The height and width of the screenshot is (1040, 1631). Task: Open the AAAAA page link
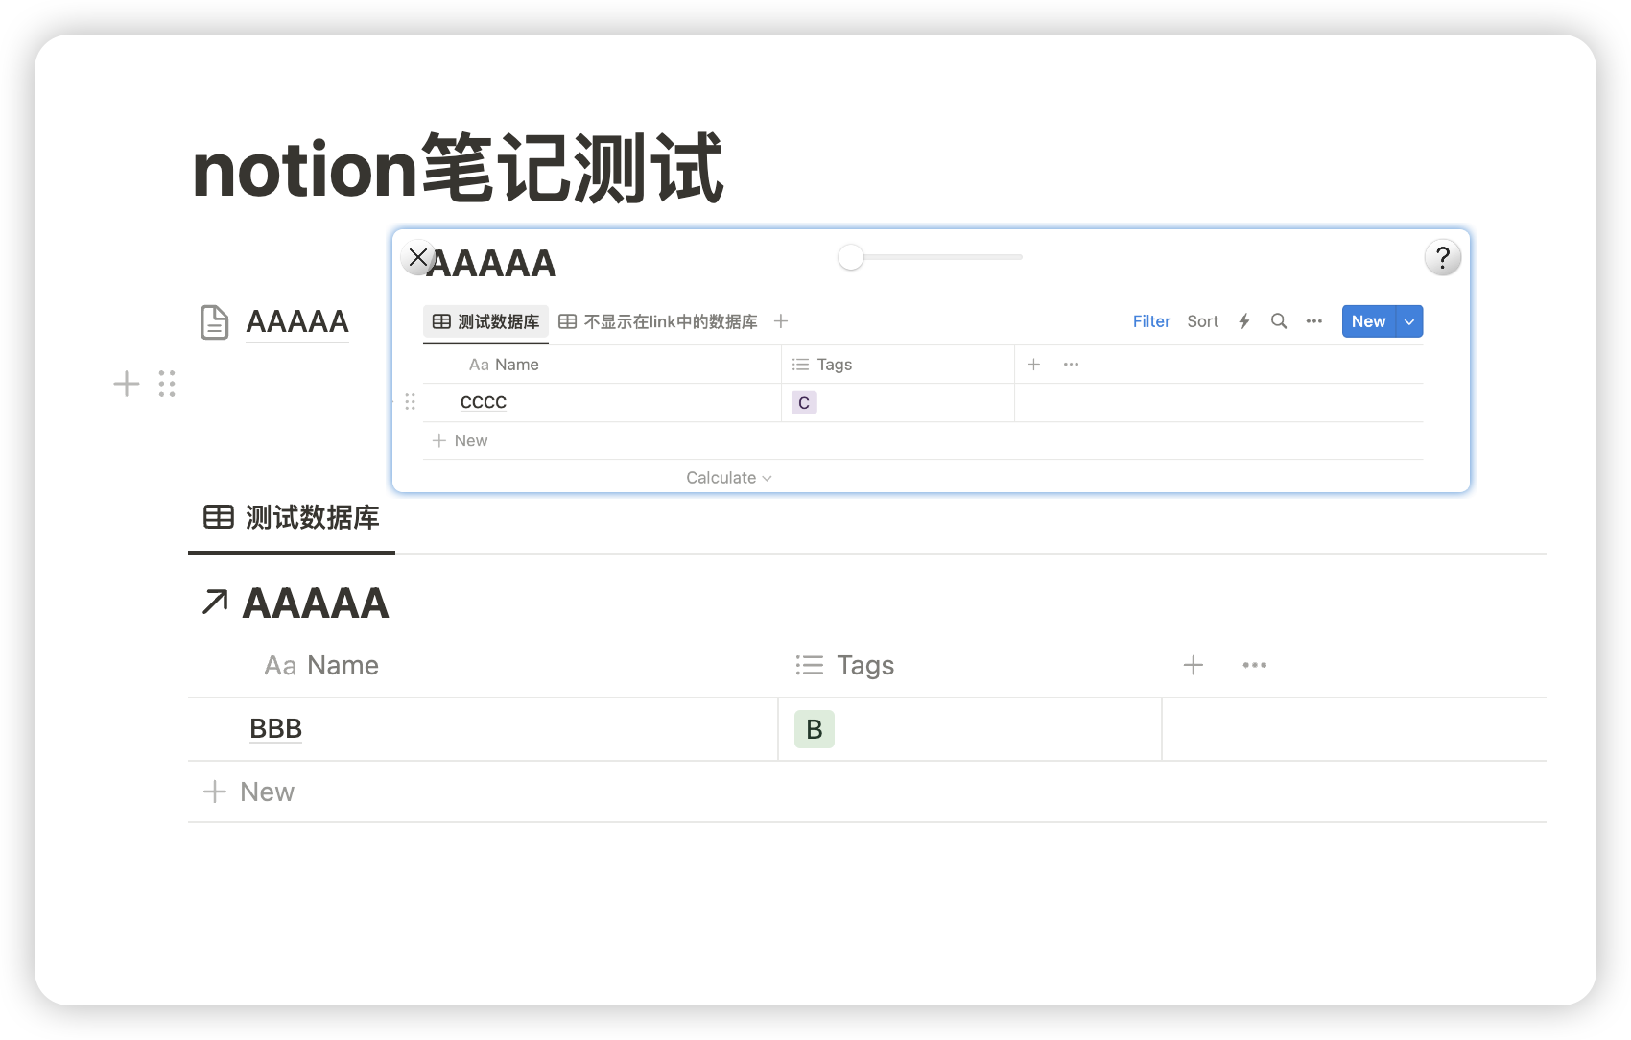[x=296, y=321]
